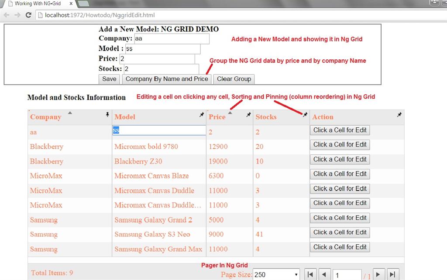Pin the Company column
This screenshot has width=447, height=280.
point(107,115)
